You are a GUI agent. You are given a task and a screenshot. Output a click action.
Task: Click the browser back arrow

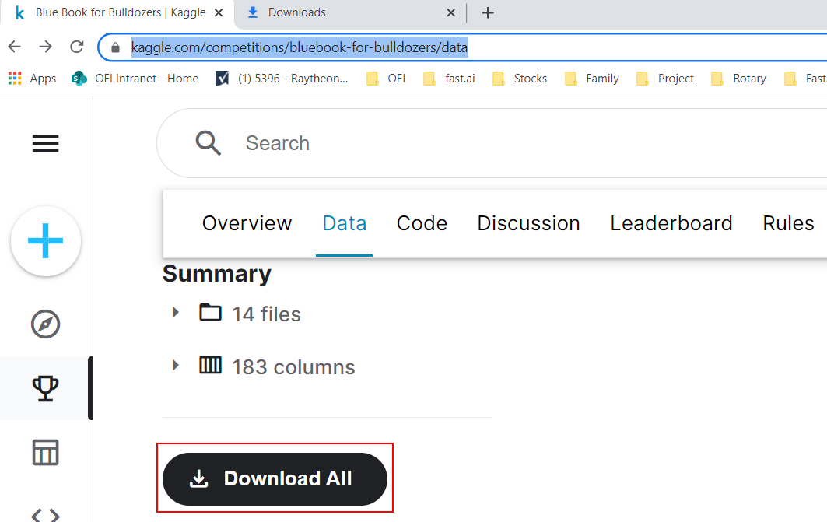15,47
